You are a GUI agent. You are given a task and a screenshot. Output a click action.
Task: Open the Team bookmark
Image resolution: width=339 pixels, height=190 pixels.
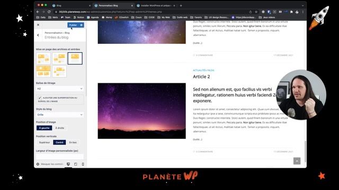pyautogui.click(x=66, y=17)
